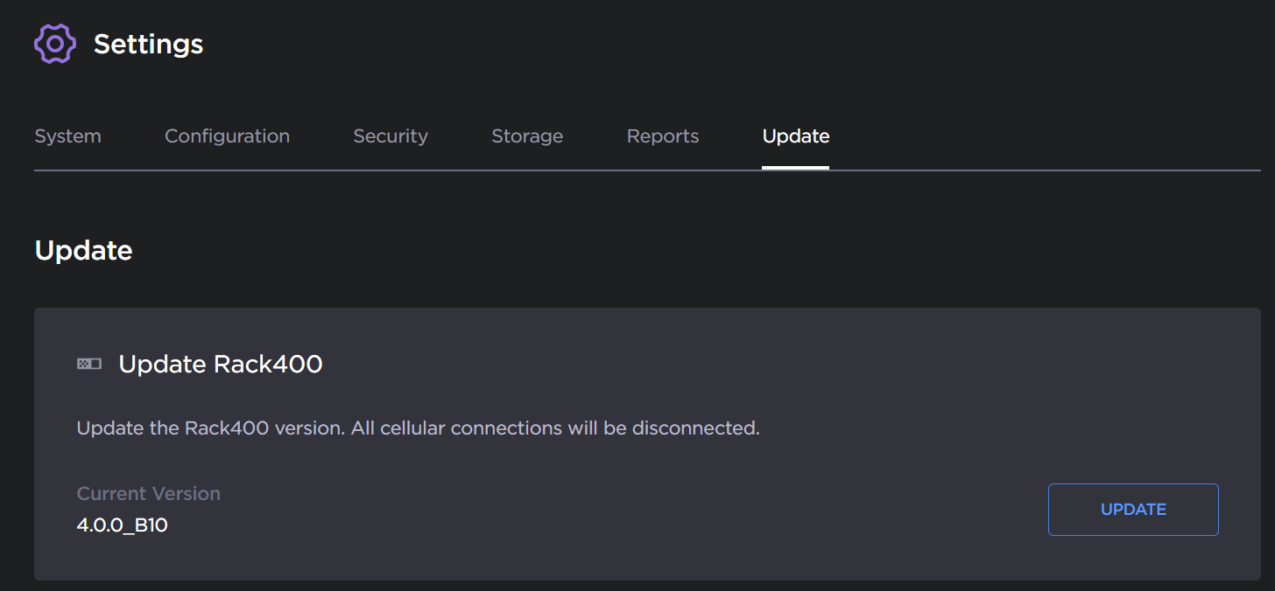The width and height of the screenshot is (1275, 591).
Task: Click the Update Rack400 card title
Action: pyautogui.click(x=220, y=365)
